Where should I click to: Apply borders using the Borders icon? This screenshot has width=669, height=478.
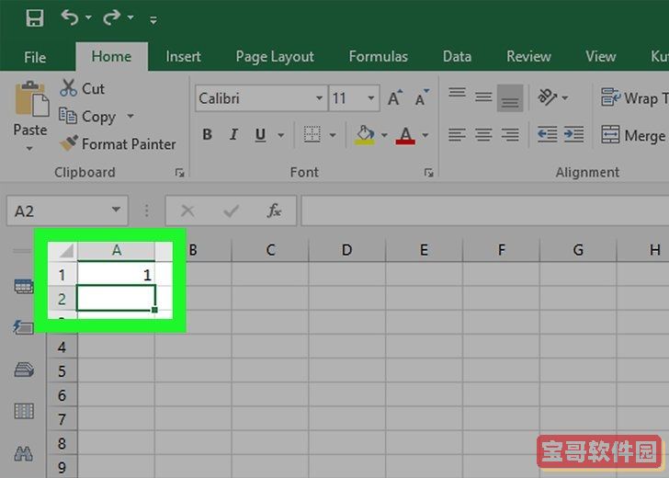pos(312,134)
